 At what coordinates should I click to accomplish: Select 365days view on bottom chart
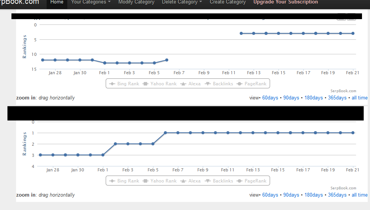coord(337,195)
